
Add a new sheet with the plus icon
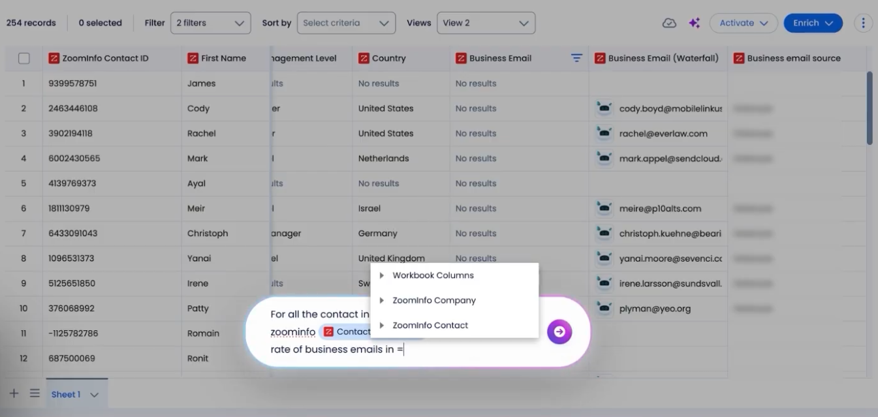14,394
